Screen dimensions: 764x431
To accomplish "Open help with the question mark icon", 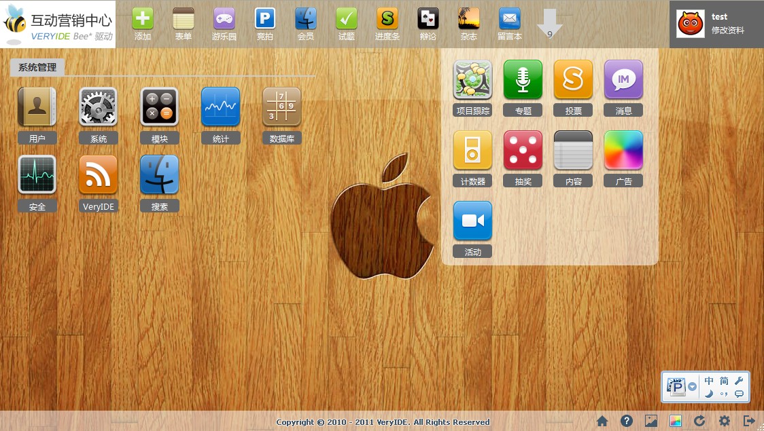I will tap(627, 421).
